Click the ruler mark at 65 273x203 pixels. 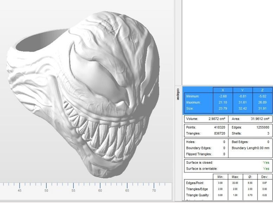tap(127, 190)
